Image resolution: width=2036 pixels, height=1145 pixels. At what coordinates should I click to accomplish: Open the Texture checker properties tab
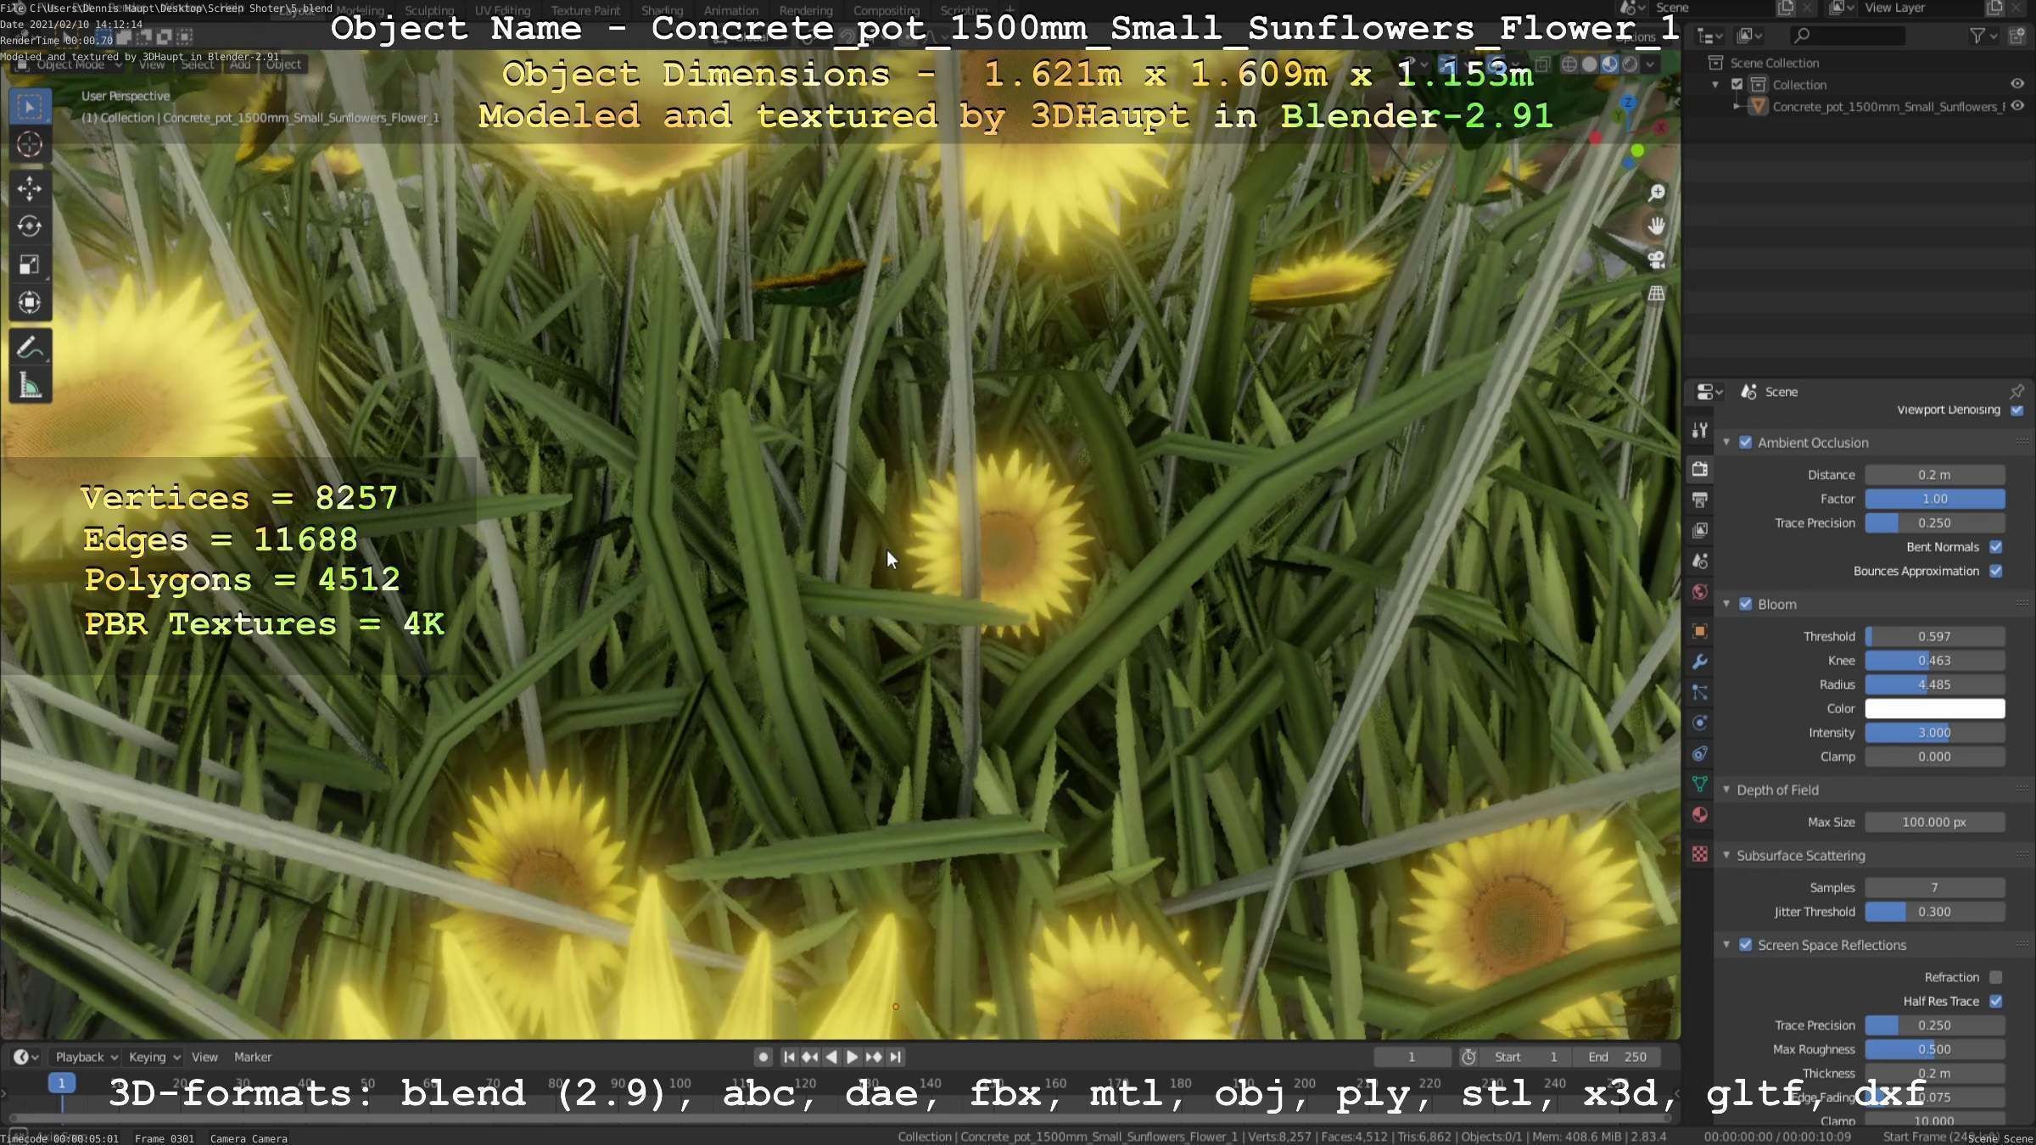[x=1699, y=854]
